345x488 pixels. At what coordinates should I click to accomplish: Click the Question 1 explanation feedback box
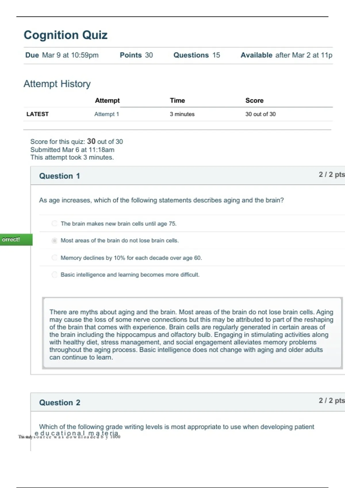click(x=192, y=333)
